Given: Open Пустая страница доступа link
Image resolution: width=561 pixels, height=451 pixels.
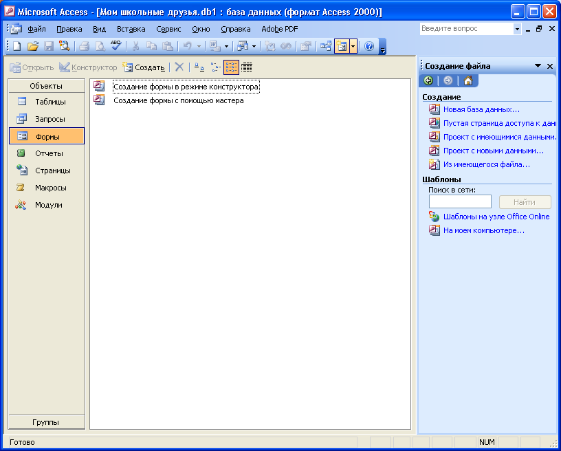Looking at the screenshot, I should tap(499, 123).
